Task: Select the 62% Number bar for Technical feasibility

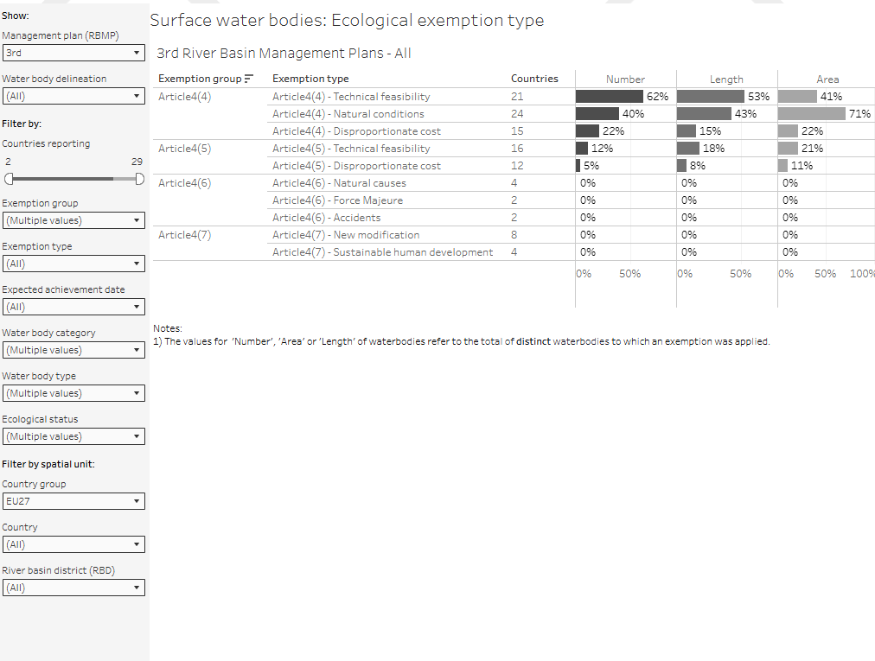Action: [609, 97]
